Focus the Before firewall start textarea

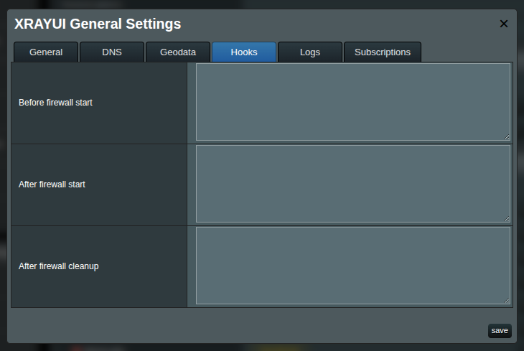[353, 102]
